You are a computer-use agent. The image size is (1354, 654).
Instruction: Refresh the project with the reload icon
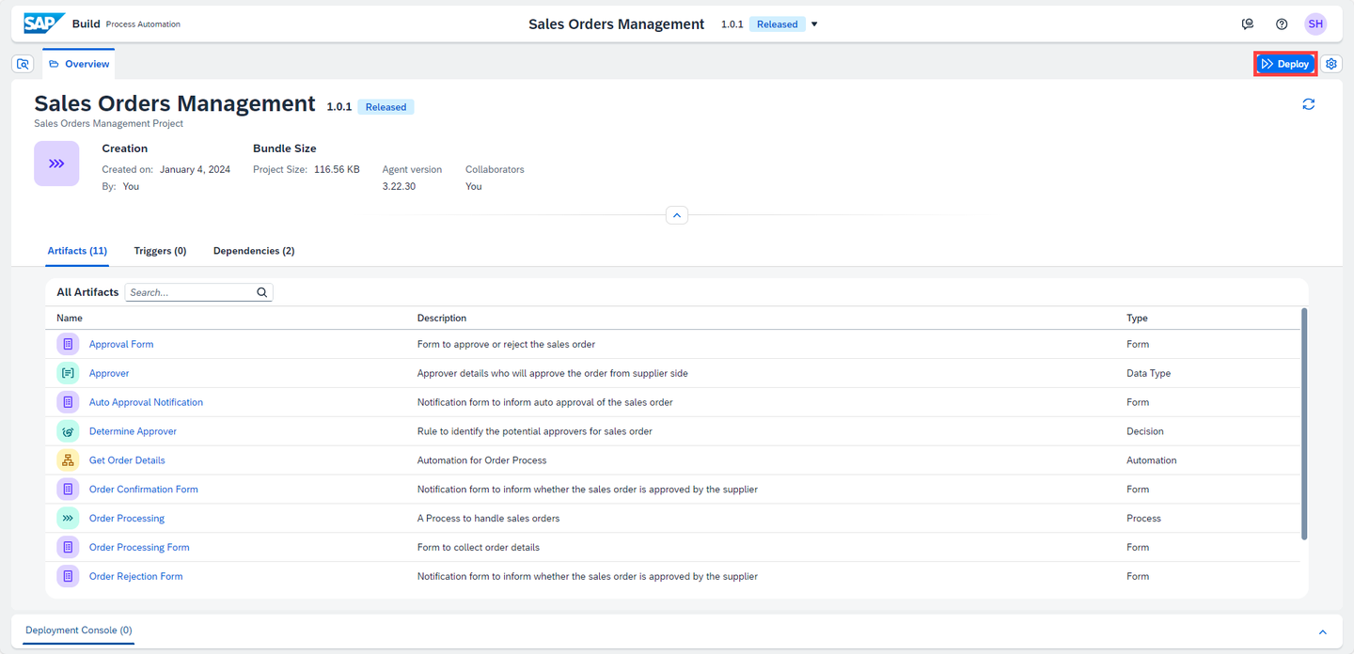1308,104
